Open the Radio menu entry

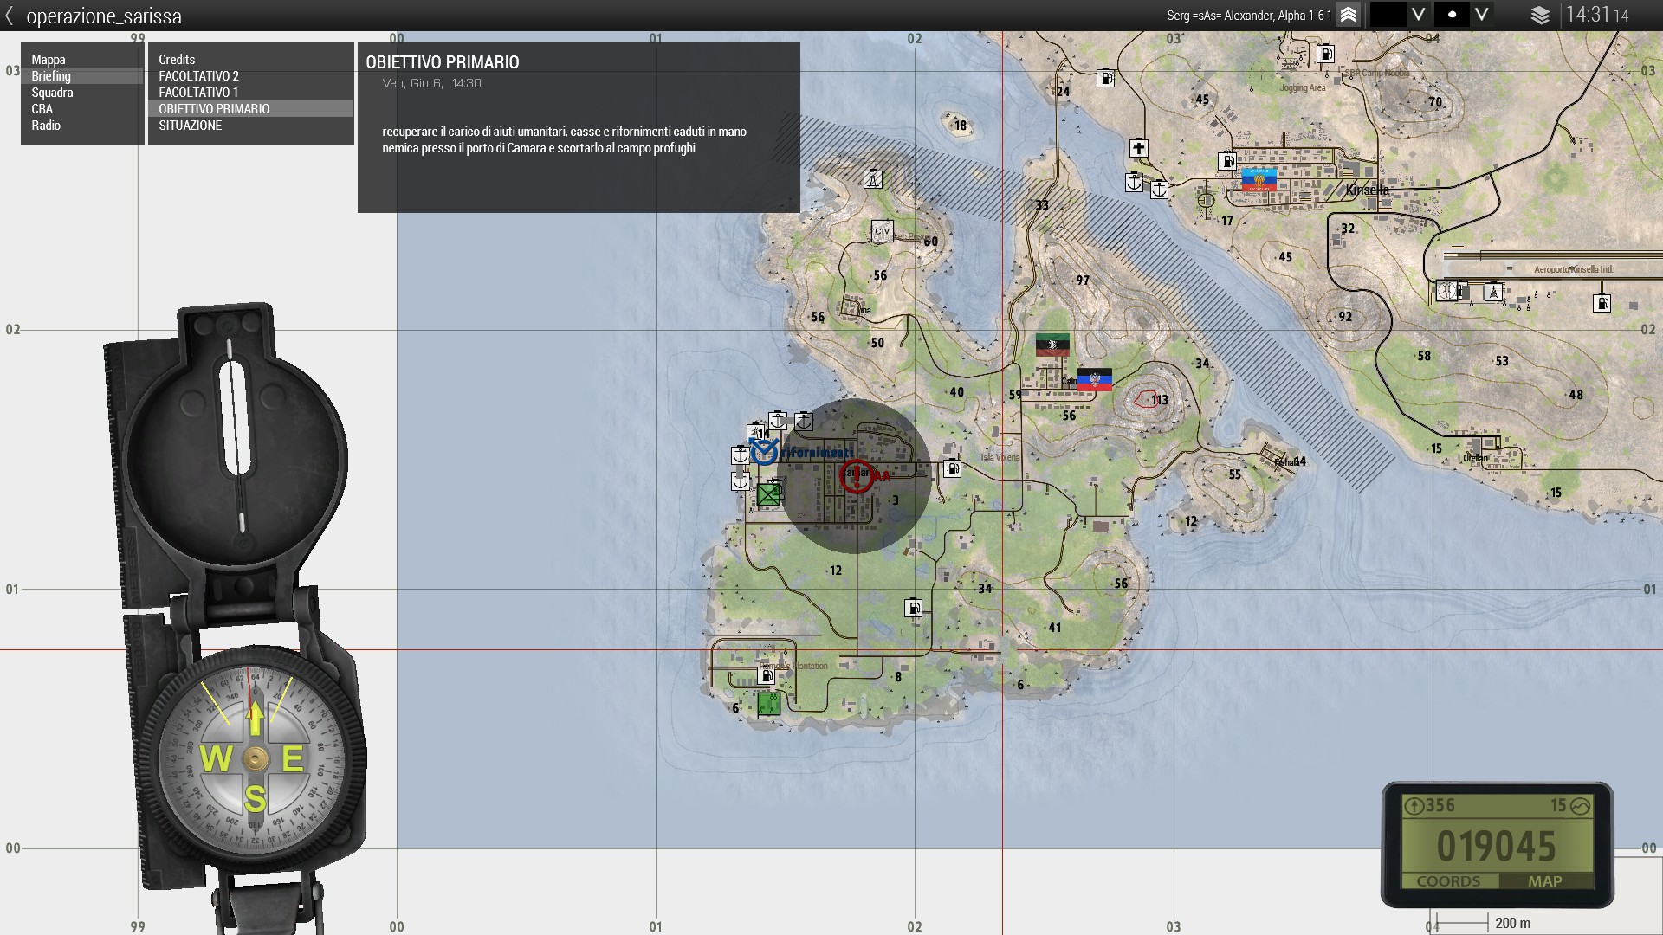[x=82, y=126]
